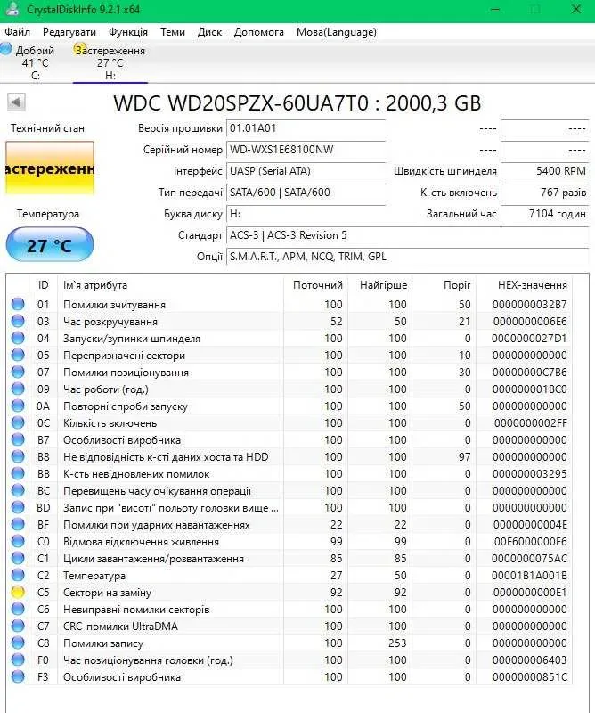595x713 pixels.
Task: Click the Поточний column header
Action: (316, 285)
